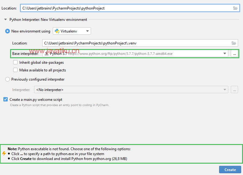
Task: Choose the Previously configured interpreter option
Action: click(8, 79)
